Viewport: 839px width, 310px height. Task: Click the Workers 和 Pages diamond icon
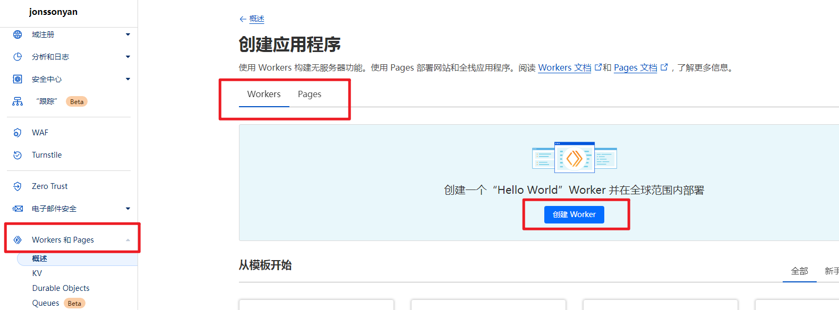click(x=18, y=240)
